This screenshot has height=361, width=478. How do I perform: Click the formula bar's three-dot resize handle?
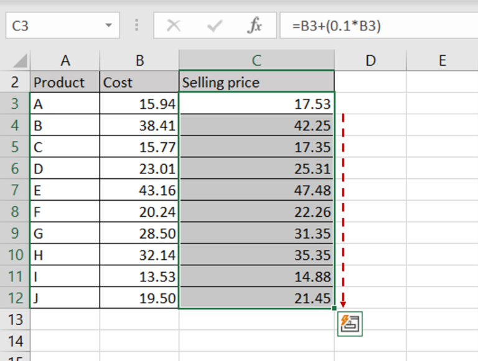(137, 26)
